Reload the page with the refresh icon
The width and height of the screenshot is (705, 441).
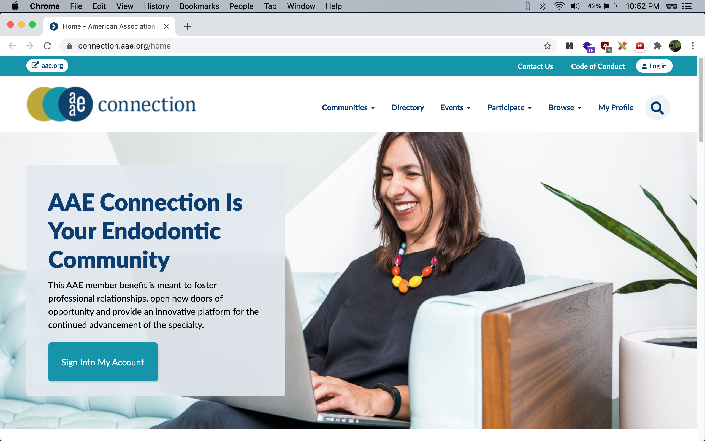[x=47, y=46]
